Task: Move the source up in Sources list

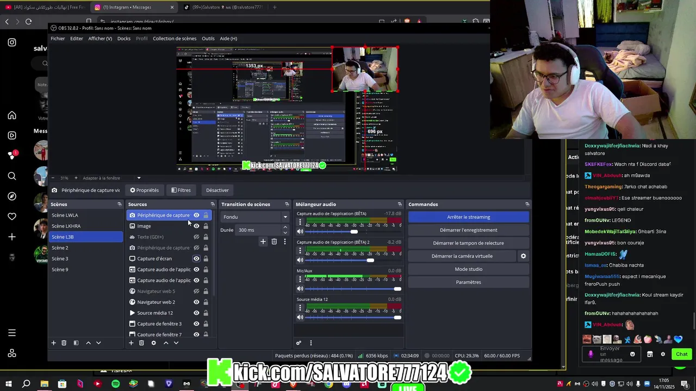Action: pos(166,343)
